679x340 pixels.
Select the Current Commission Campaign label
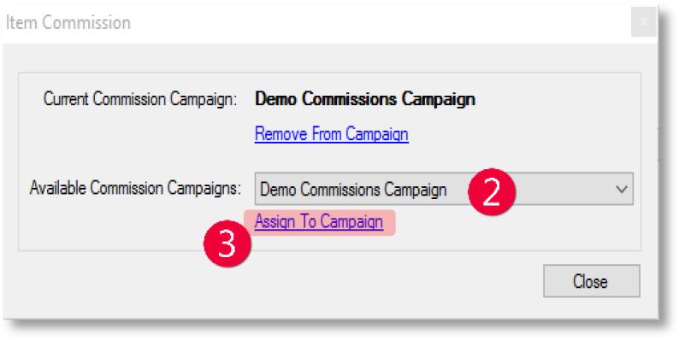140,99
